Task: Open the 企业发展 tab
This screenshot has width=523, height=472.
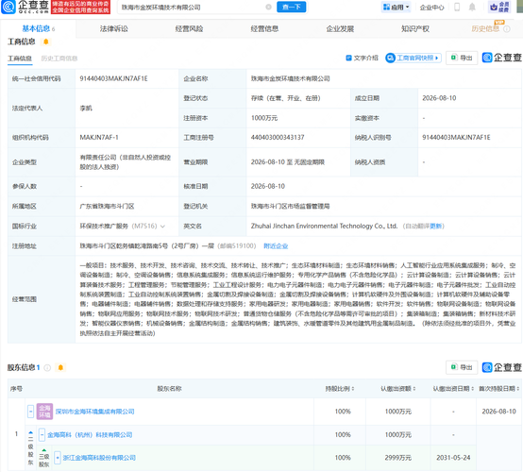Action: tap(340, 29)
